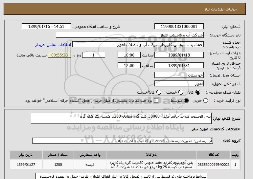This screenshot has width=253, height=179.
Task: Click the buyer name field شرکت آب و فاضلاب اهواز
Action: (x=130, y=35)
